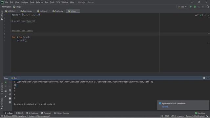The height and width of the screenshot is (118, 210).
Task: Select the Sets.py editor tab
Action: (x=73, y=11)
